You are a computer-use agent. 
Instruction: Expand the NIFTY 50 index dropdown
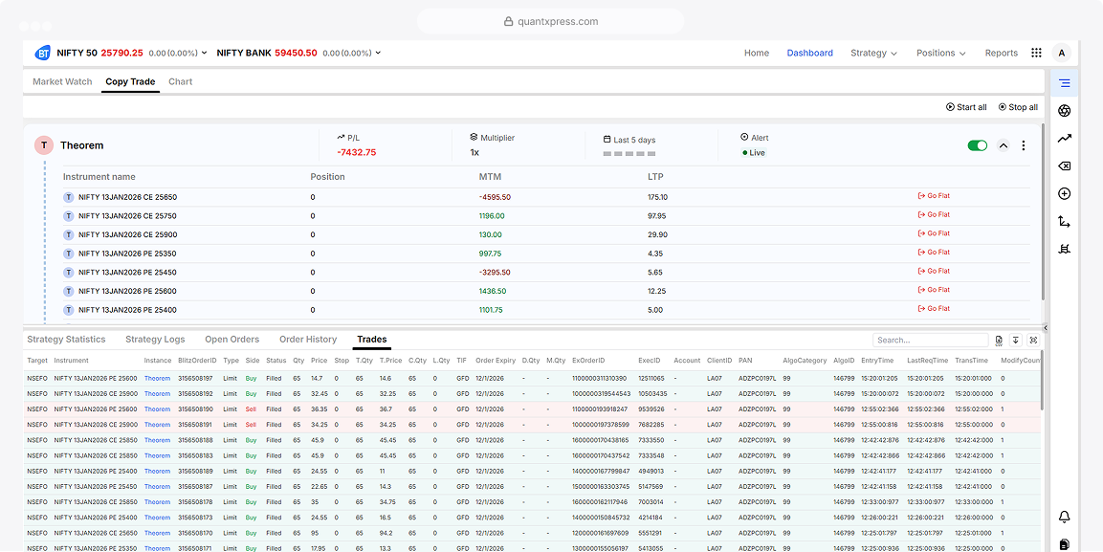tap(204, 53)
